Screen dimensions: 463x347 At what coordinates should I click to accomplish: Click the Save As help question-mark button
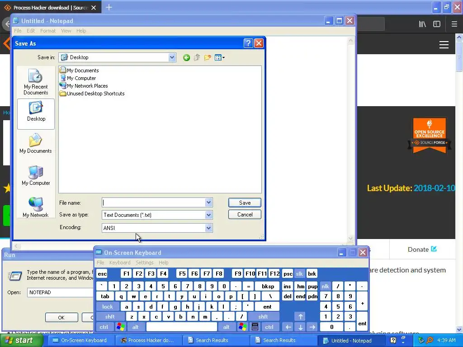(248, 43)
